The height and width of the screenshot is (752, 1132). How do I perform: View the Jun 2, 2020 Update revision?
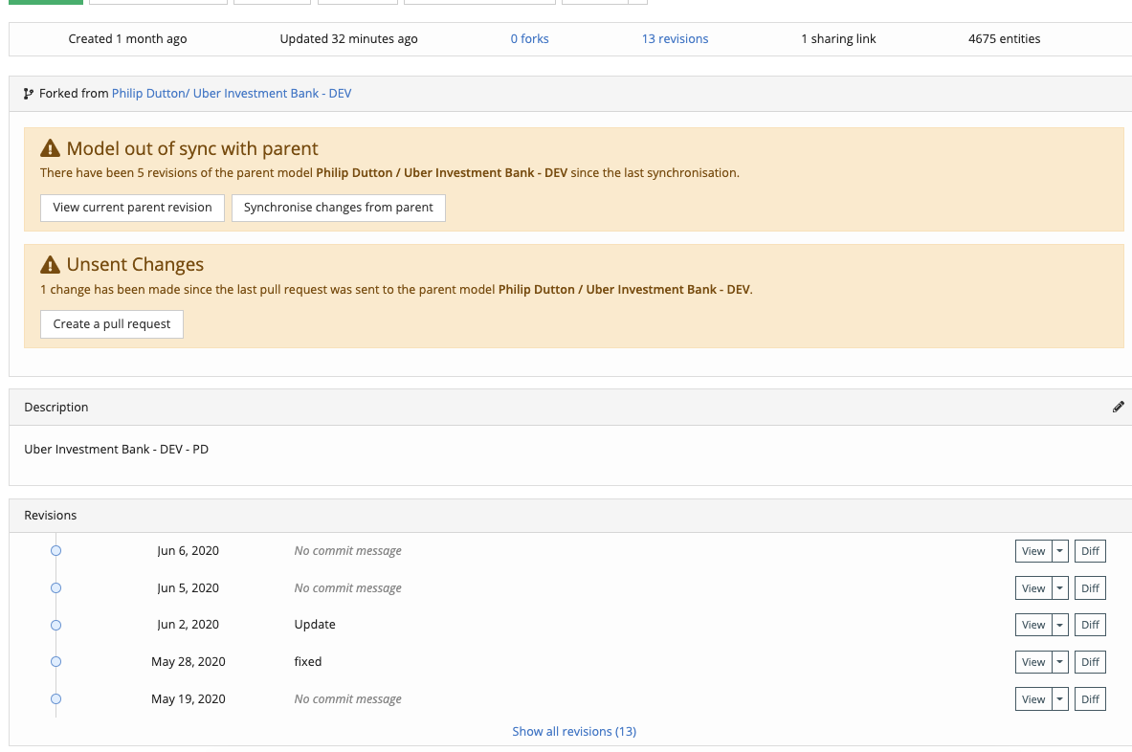pos(1033,625)
